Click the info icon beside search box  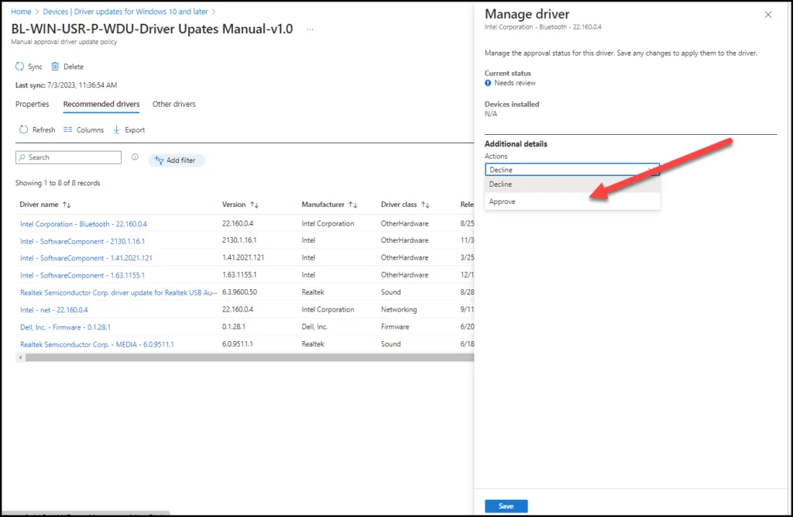point(135,157)
